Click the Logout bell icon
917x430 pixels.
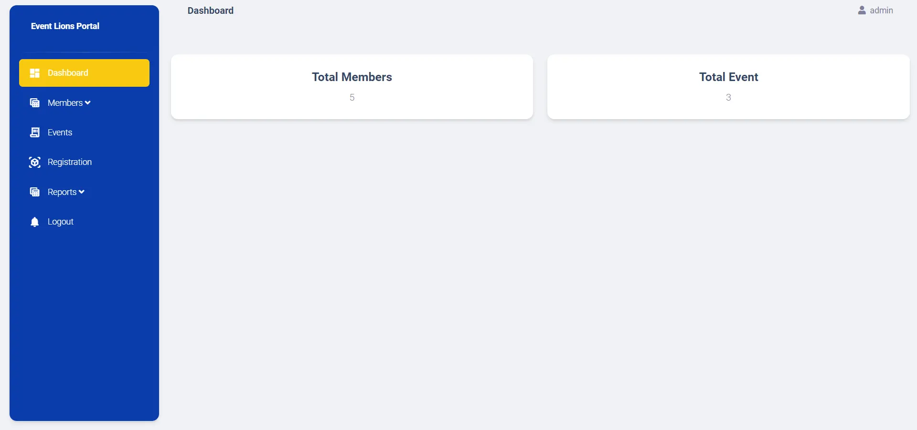(x=34, y=222)
